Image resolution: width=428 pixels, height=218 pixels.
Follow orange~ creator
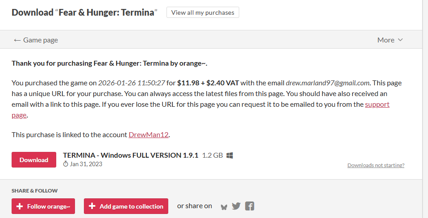click(43, 206)
